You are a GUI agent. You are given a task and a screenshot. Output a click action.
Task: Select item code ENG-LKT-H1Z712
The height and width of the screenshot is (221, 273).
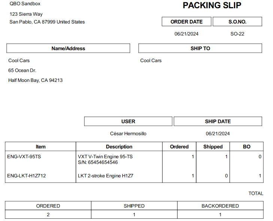27,176
